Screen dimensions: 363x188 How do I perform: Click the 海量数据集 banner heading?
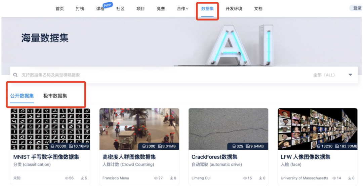(45, 38)
